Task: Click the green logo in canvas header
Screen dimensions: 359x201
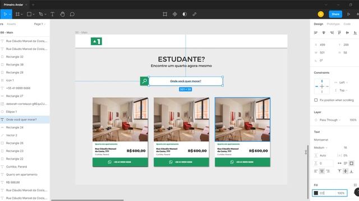Action: pos(96,41)
